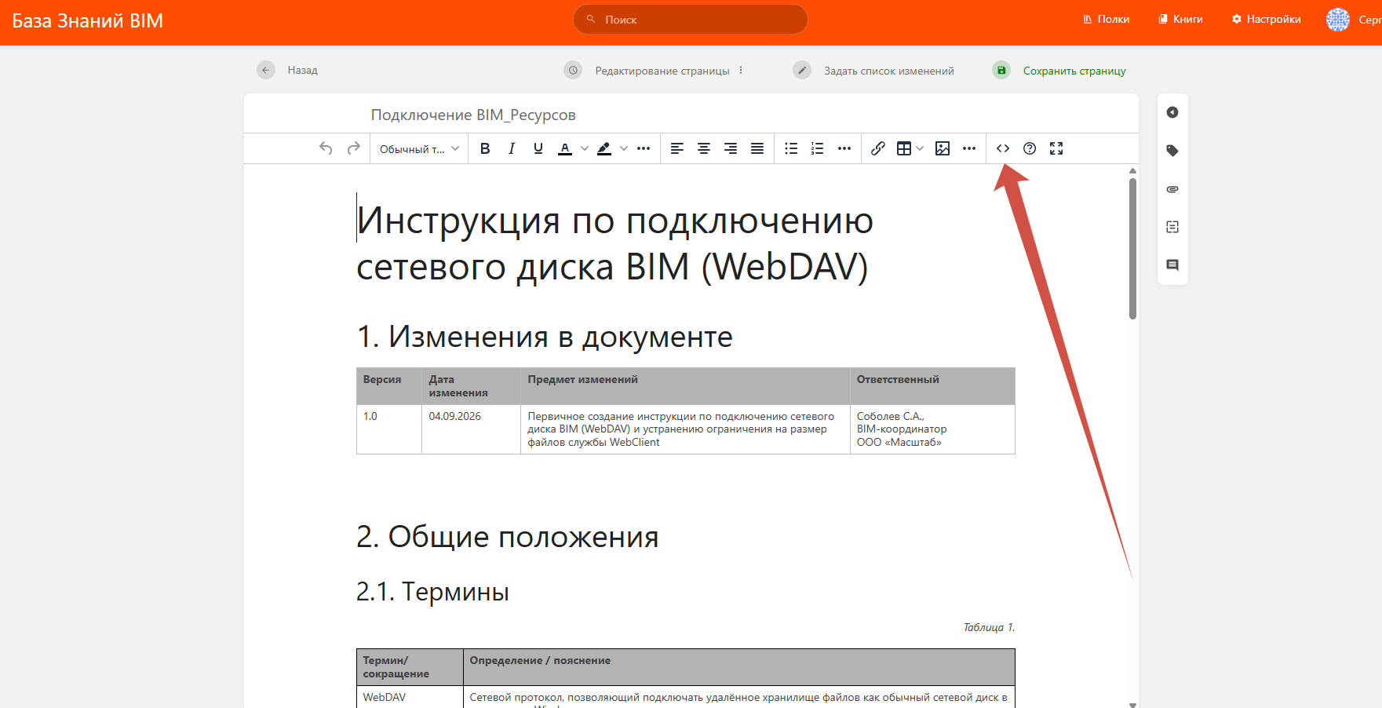Screen dimensions: 1382x708
Task: Undo the last edit
Action: pyautogui.click(x=326, y=148)
